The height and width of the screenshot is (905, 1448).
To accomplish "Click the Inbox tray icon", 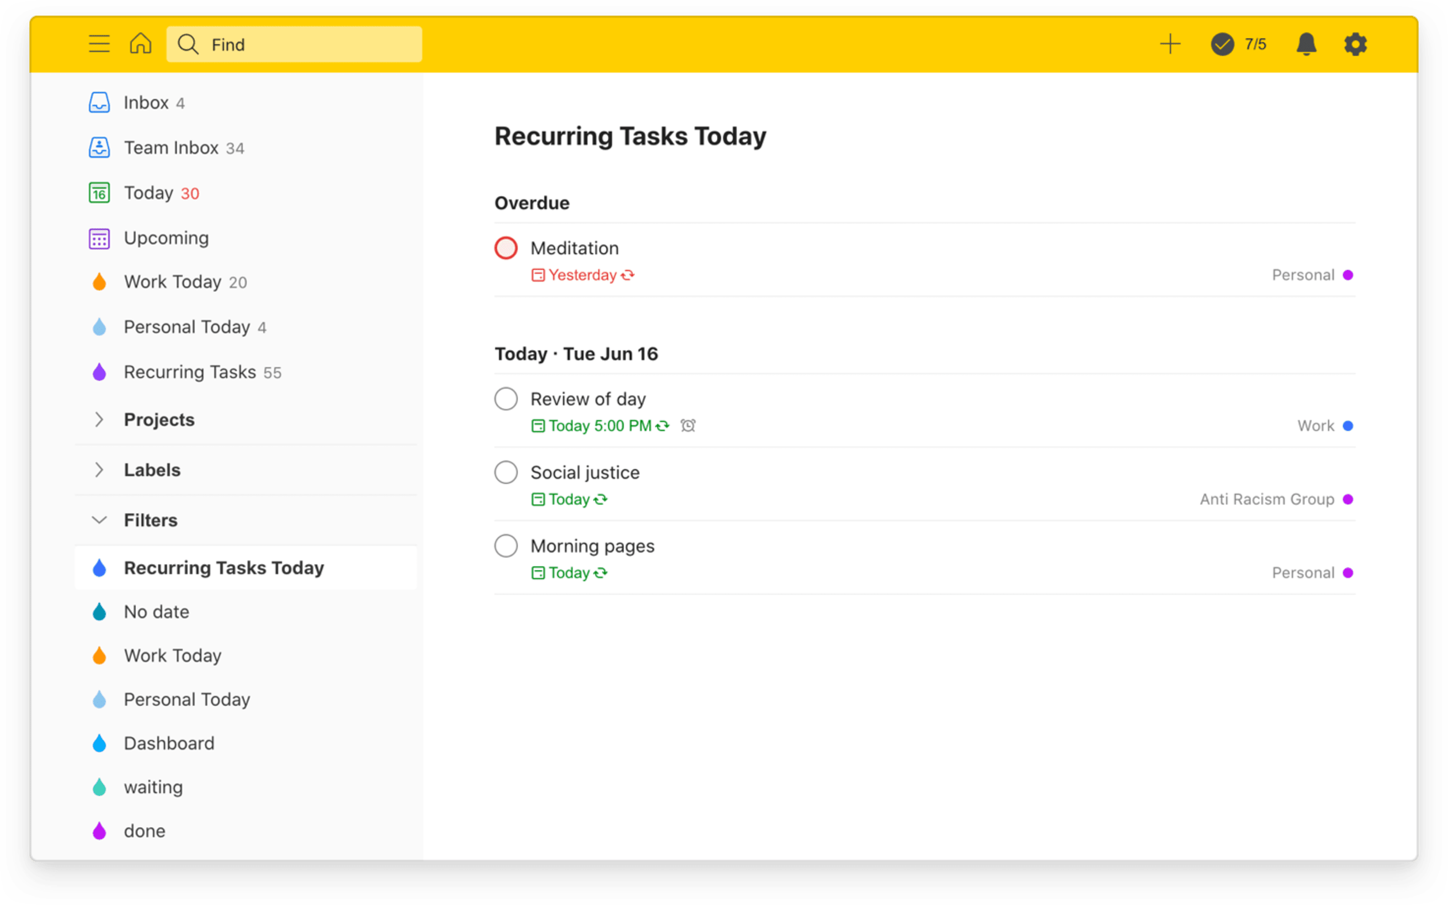I will click(99, 103).
